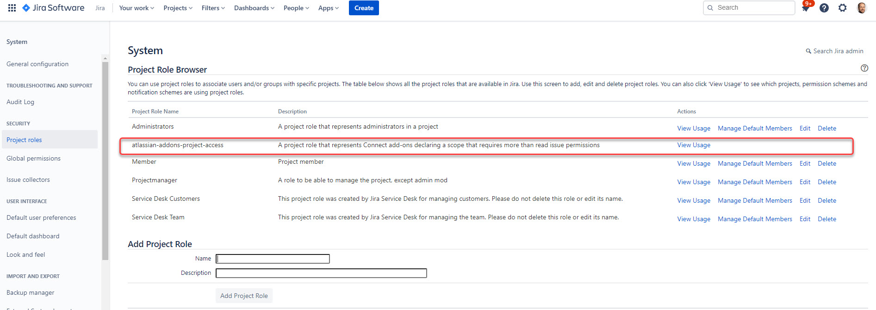Edit the Member role

coord(805,163)
